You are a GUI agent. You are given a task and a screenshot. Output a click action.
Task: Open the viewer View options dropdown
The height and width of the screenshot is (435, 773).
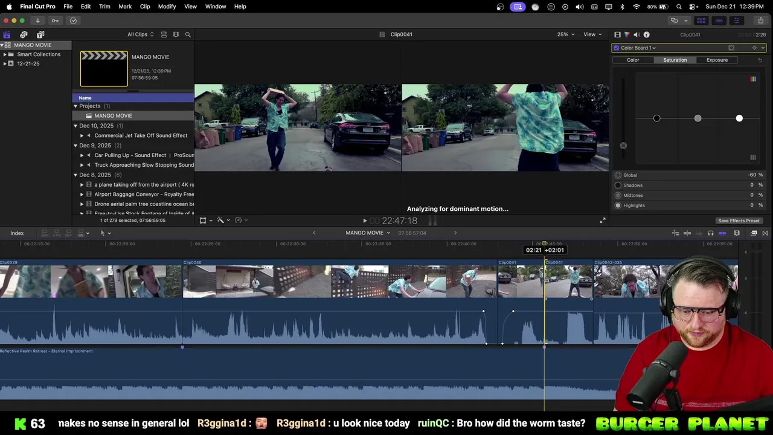[592, 34]
